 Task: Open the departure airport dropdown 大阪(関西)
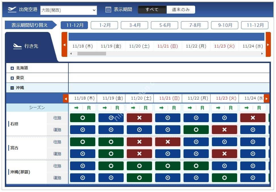[68, 10]
